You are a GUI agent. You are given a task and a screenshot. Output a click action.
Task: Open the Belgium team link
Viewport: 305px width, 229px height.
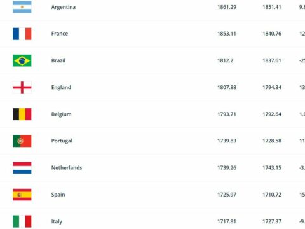[61, 114]
